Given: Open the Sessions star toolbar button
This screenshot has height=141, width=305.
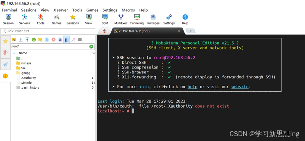Looking at the screenshot, I should pos(73,20).
